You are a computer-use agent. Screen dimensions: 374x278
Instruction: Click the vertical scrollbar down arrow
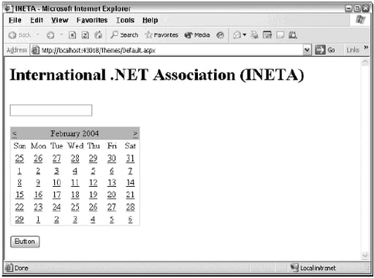coord(365,255)
